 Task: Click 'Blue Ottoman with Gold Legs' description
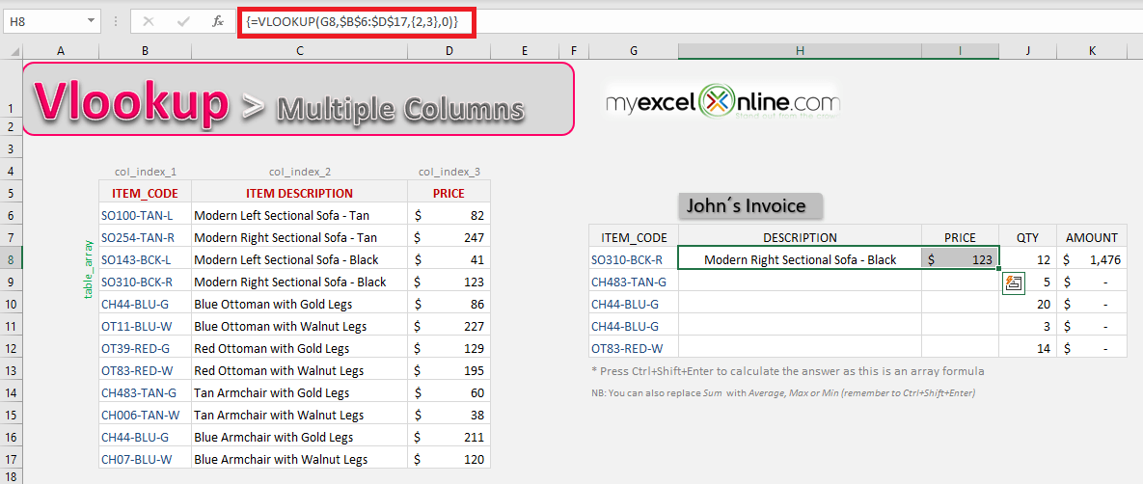[299, 304]
